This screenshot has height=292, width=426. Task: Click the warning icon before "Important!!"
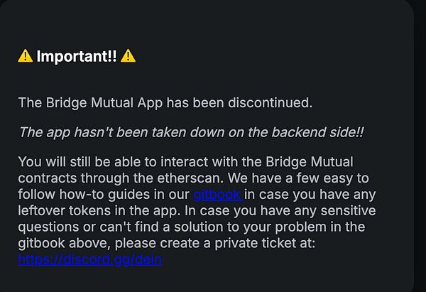(25, 57)
